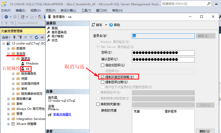Click wrench icon beside 用户映射 page
Screen dimensions: 221x133
(x=49, y=36)
